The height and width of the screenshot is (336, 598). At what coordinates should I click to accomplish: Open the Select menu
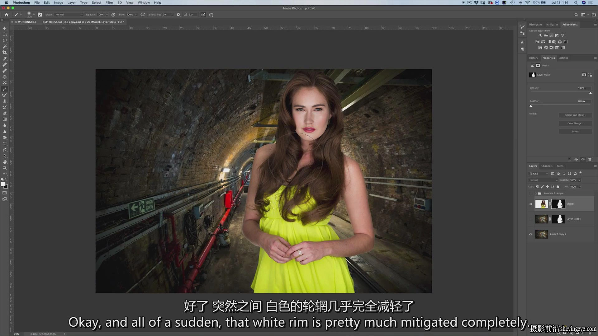[97, 2]
